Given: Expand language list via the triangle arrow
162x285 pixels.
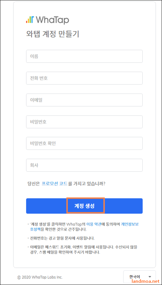Looking at the screenshot, I should [x=149, y=277].
